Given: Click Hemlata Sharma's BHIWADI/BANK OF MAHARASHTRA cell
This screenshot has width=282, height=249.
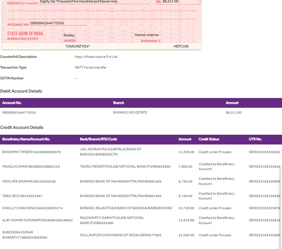Looking at the screenshot, I should 121,181.
